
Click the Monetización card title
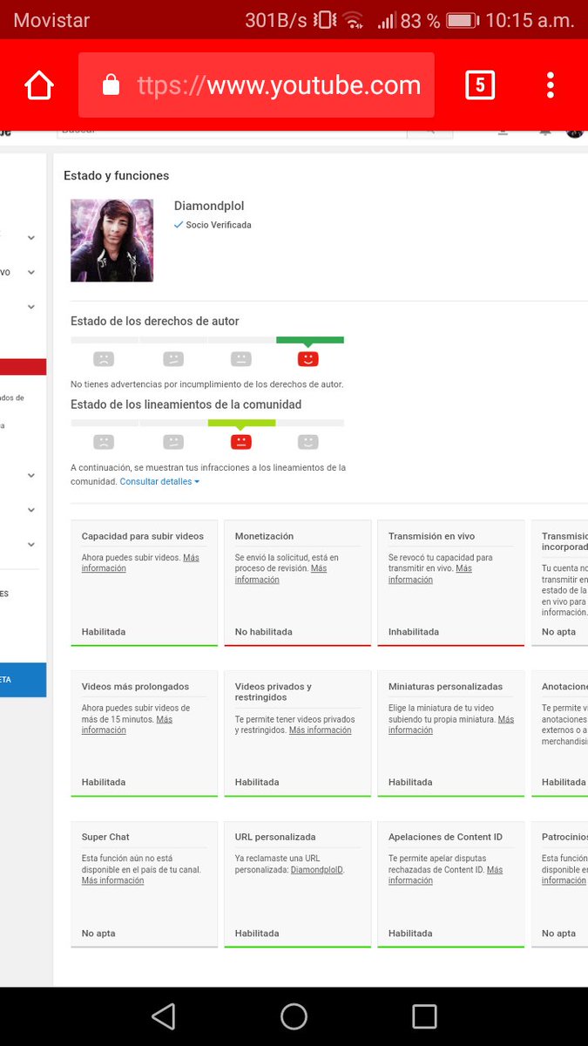pos(264,536)
